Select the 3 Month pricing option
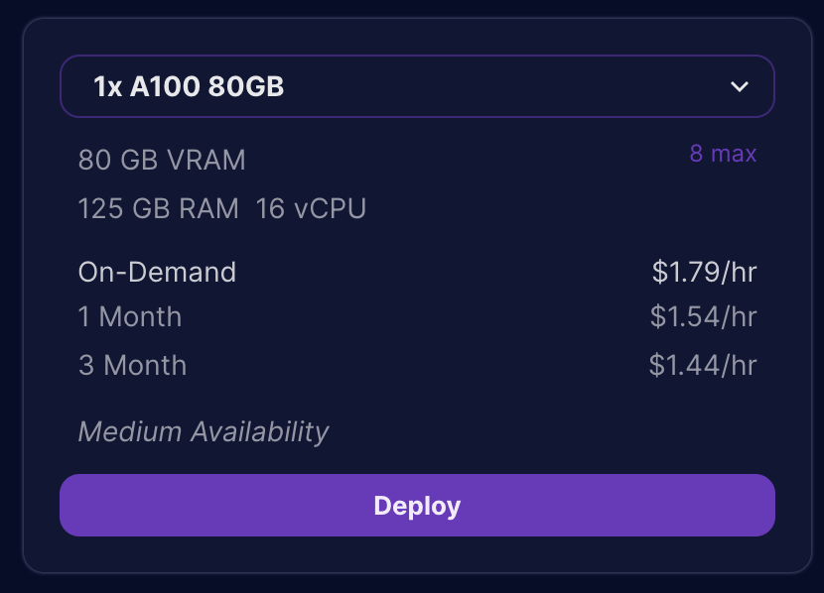This screenshot has height=593, width=824. click(x=132, y=365)
